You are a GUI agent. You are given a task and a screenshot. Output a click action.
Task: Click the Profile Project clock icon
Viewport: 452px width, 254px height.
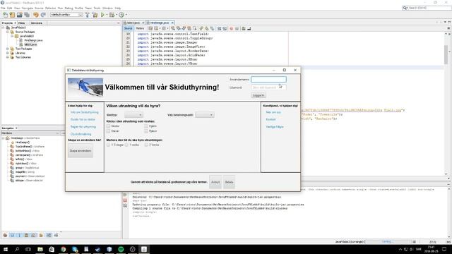(121, 15)
